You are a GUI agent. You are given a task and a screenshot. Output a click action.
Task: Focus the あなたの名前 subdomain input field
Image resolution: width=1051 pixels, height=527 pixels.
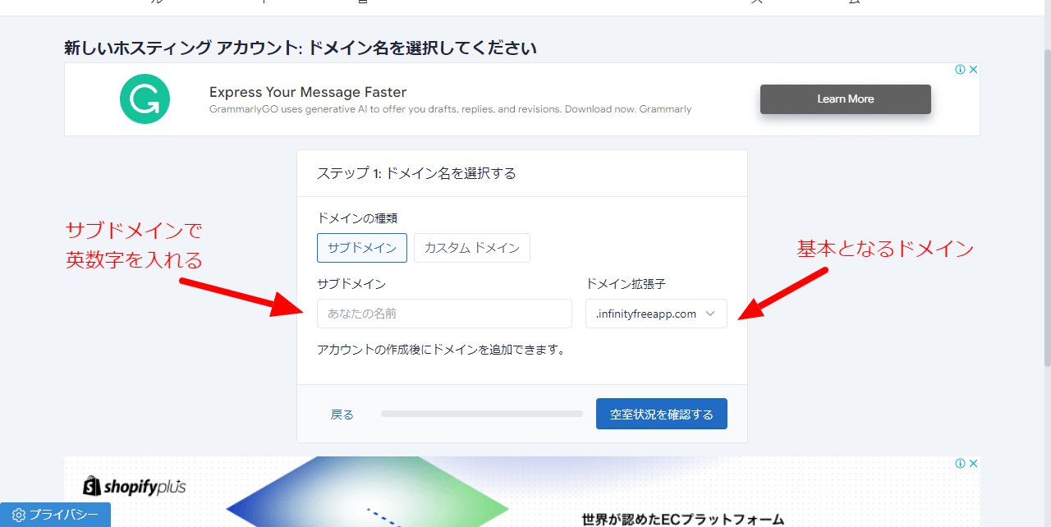(x=443, y=314)
